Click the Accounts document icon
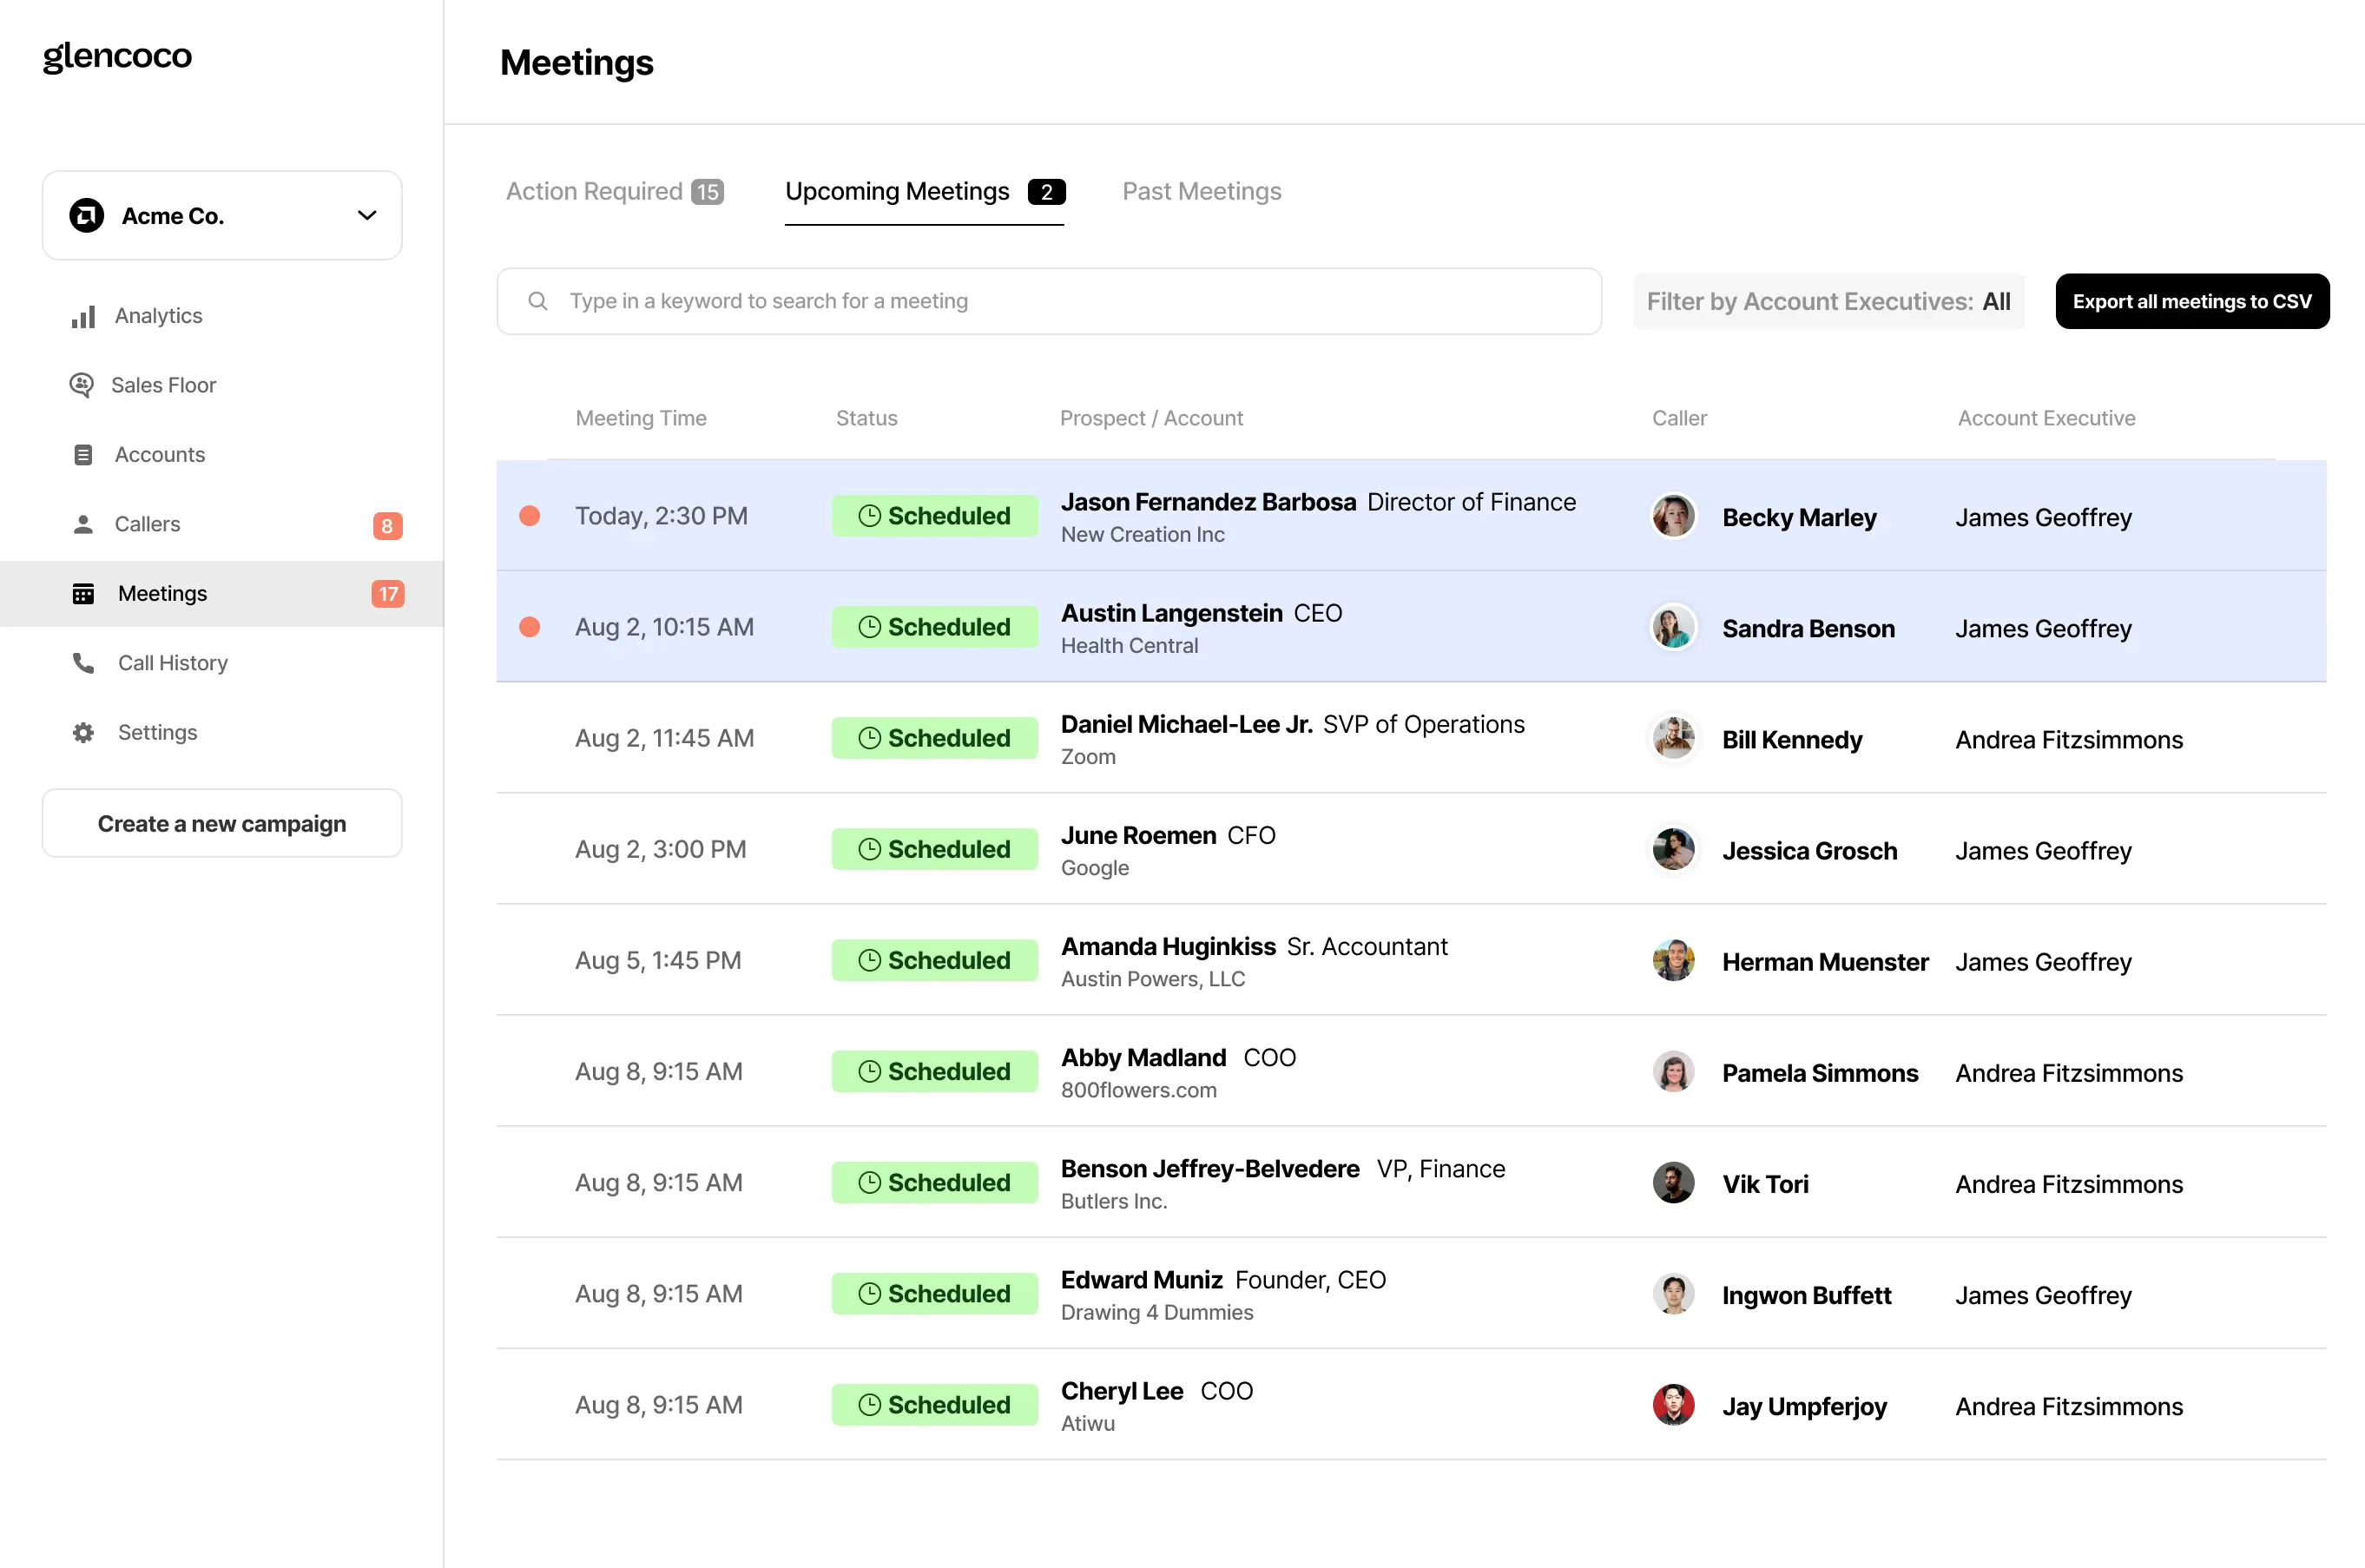Image resolution: width=2365 pixels, height=1568 pixels. click(84, 455)
